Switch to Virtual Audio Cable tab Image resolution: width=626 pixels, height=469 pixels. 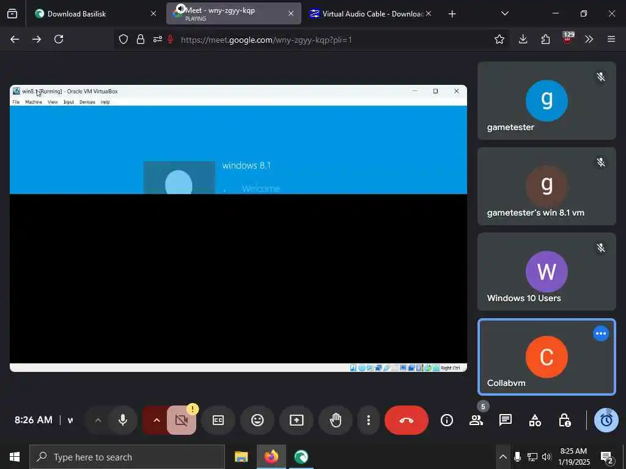coord(371,13)
